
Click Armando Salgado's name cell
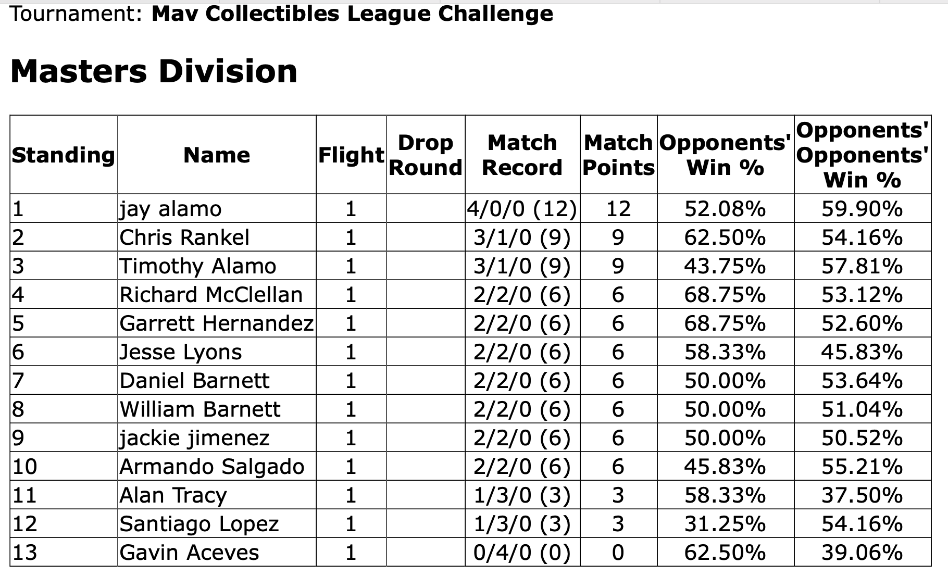coord(212,466)
